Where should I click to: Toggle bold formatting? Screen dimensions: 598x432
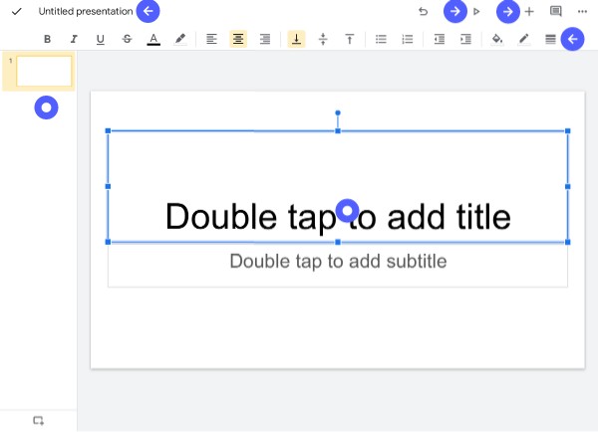point(47,39)
